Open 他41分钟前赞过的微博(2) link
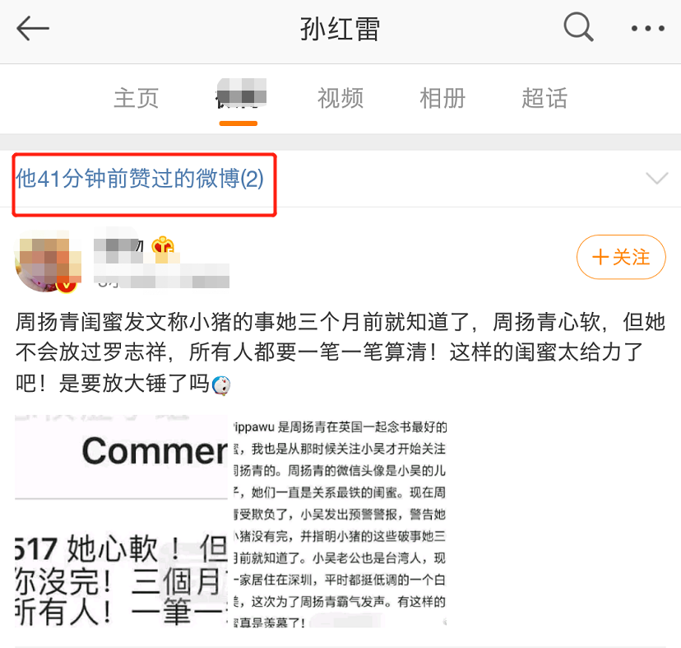 point(140,179)
